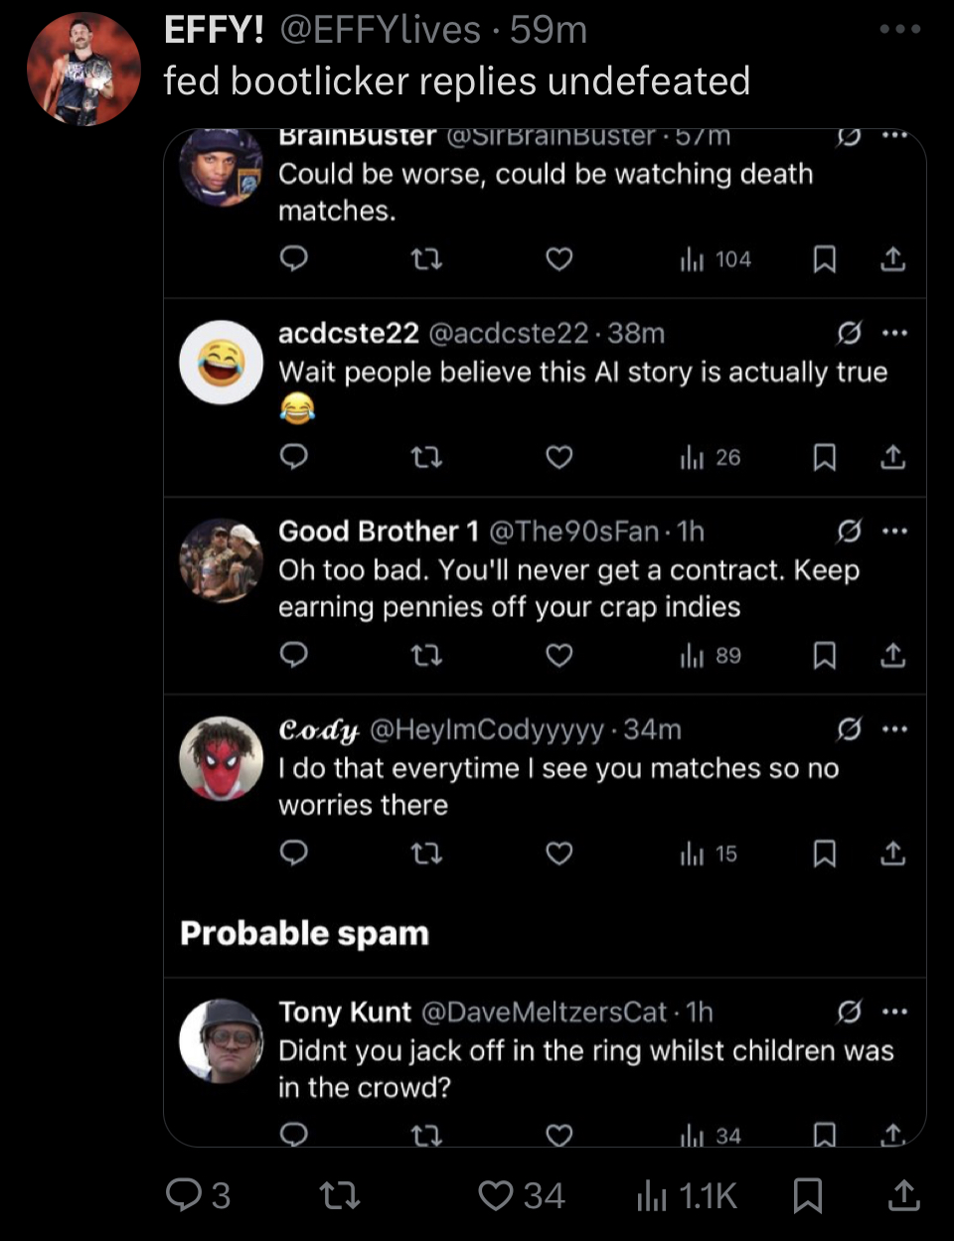Like EFFY!'s post with 34 likes
954x1241 pixels.
click(496, 1194)
